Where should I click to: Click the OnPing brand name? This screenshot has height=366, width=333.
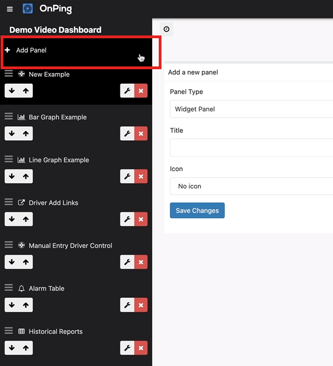point(56,9)
